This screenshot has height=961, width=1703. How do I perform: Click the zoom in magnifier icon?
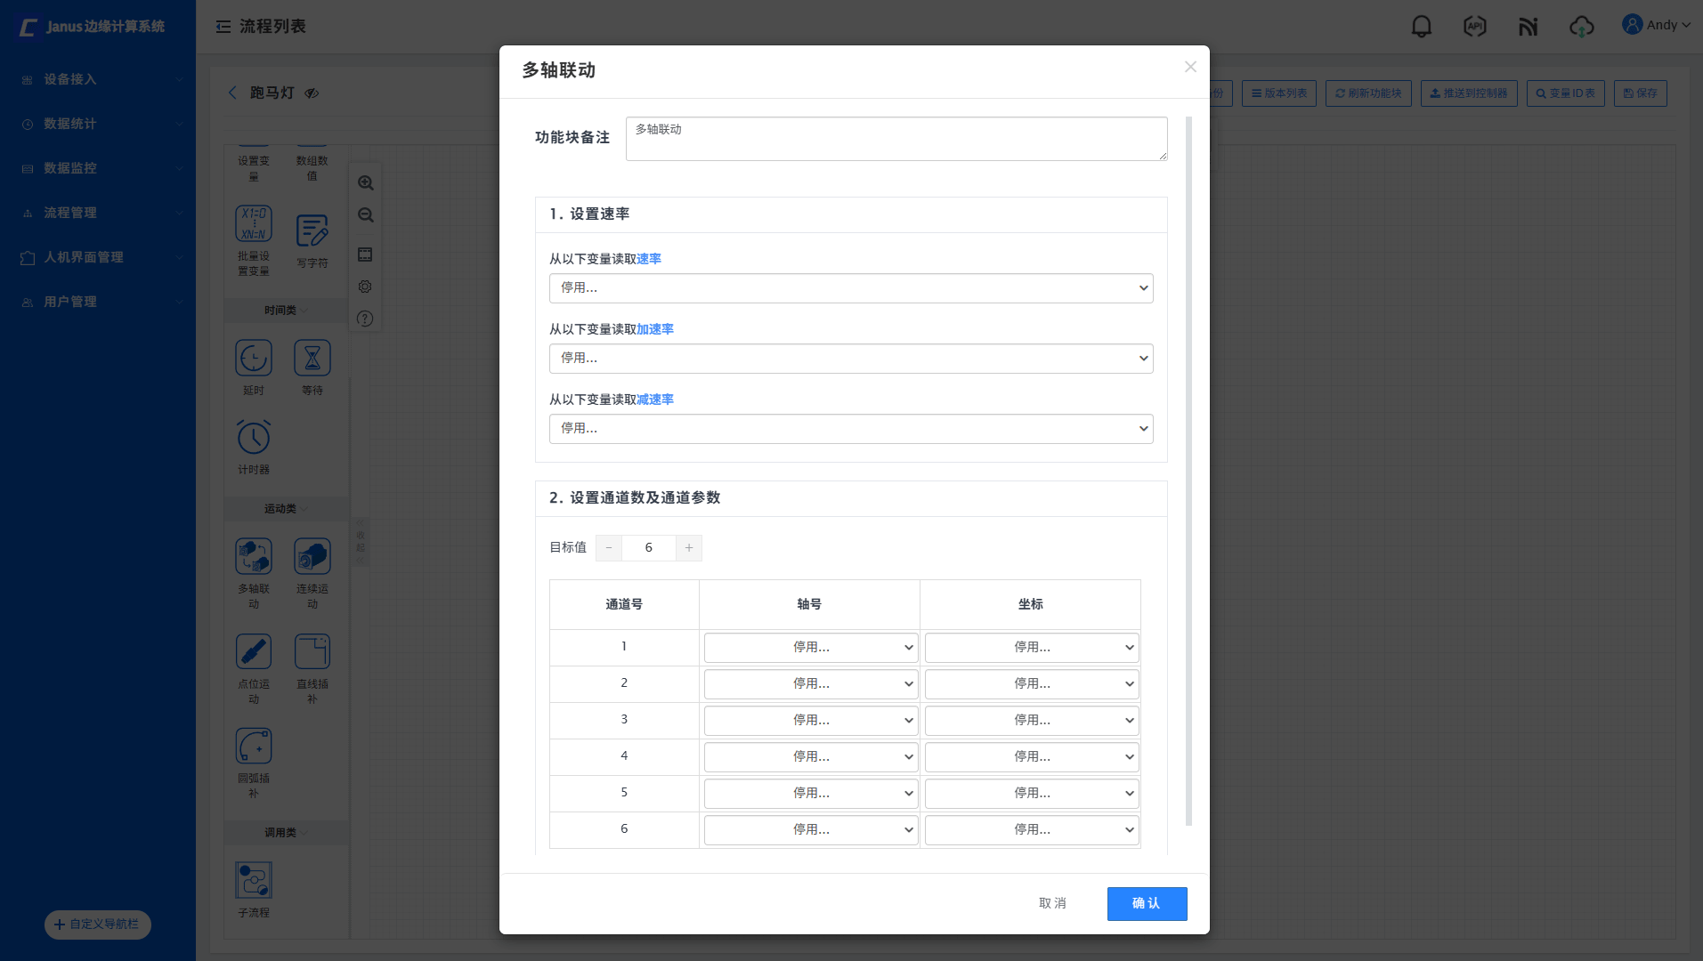(365, 183)
